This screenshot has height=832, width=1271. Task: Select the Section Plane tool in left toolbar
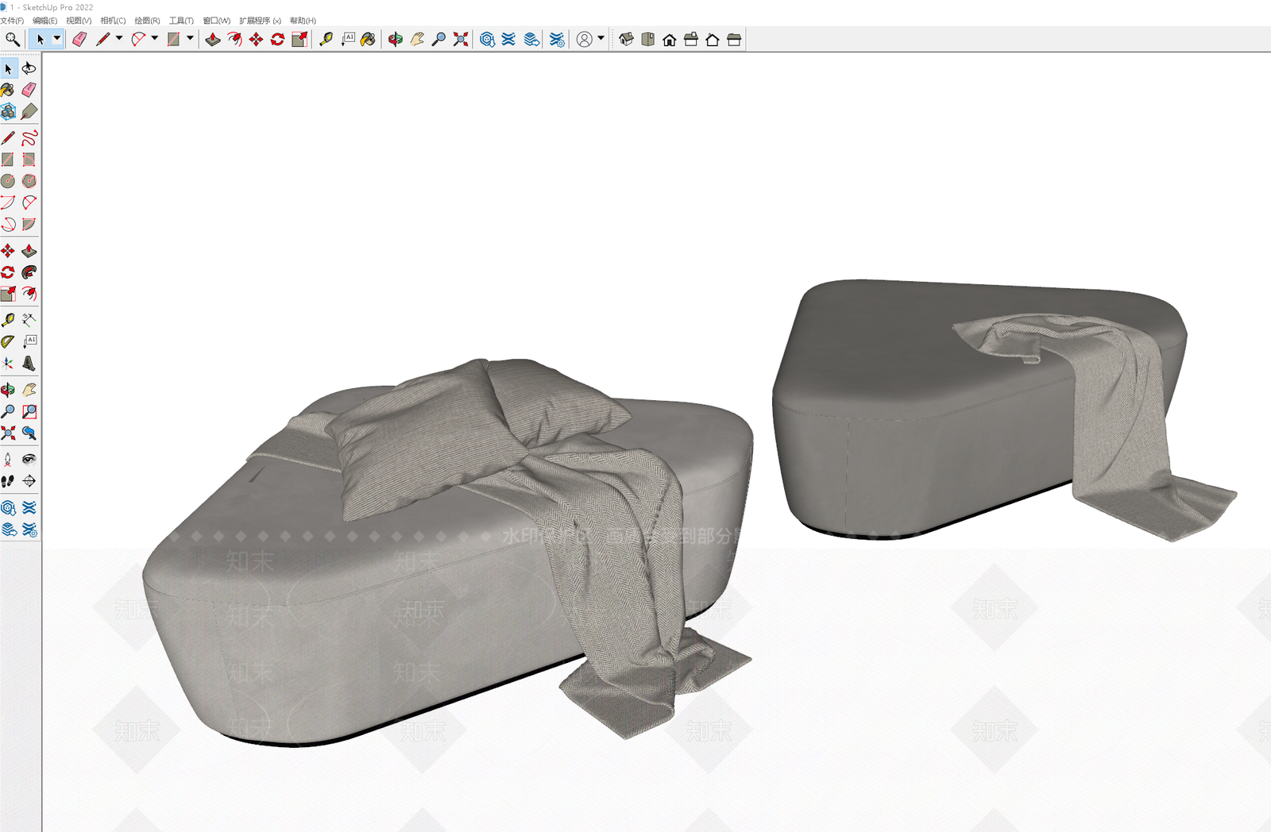click(x=29, y=481)
